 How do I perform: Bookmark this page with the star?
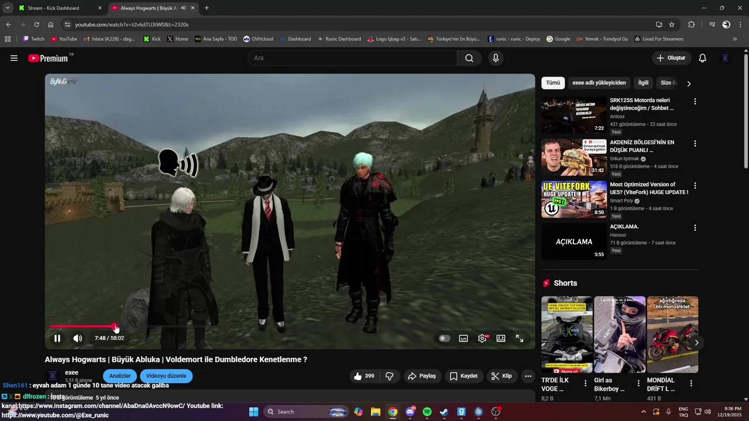tap(672, 25)
